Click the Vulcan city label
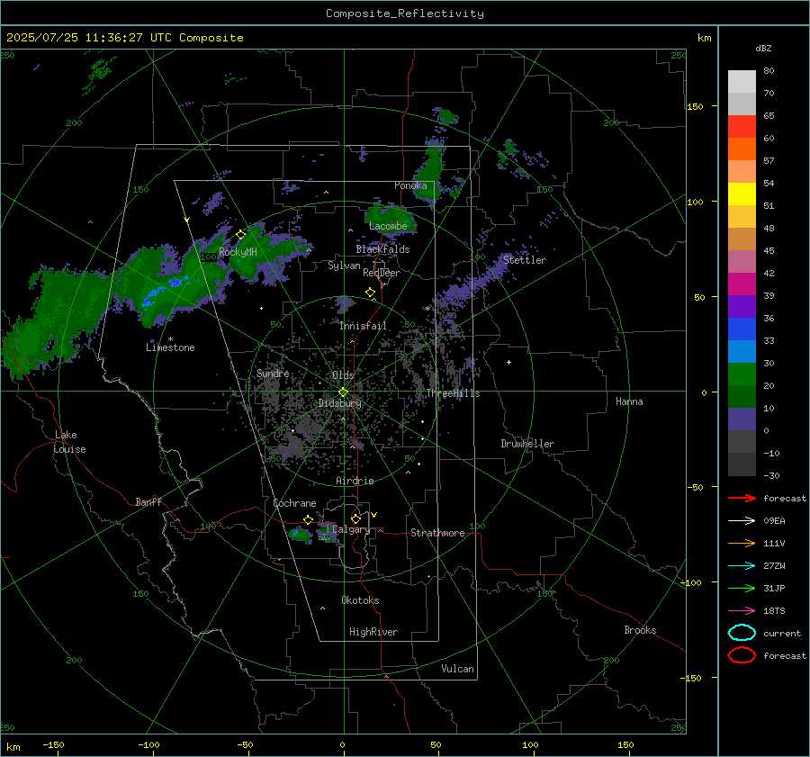 (x=457, y=669)
